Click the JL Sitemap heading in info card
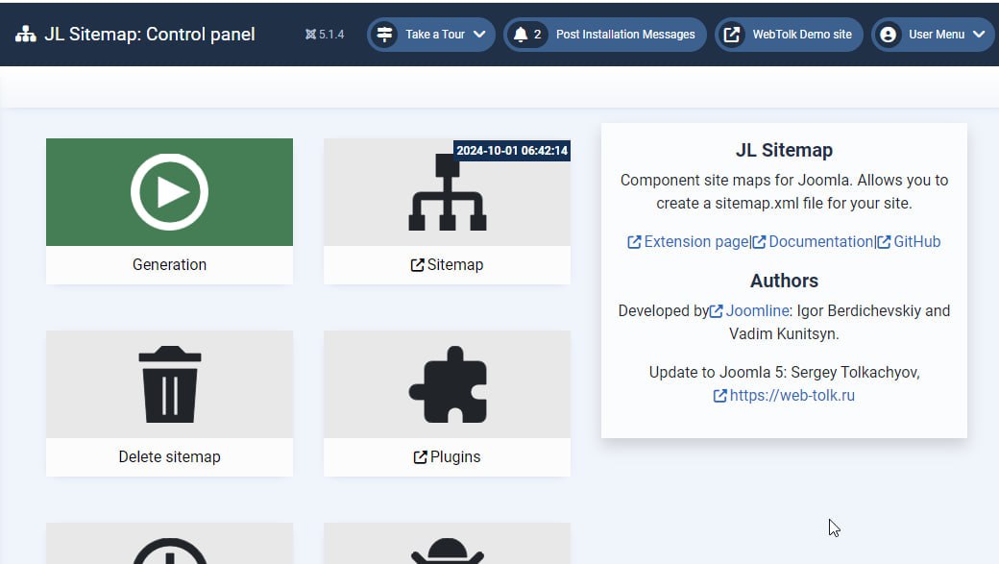Viewport: 999px width, 564px height. (784, 151)
